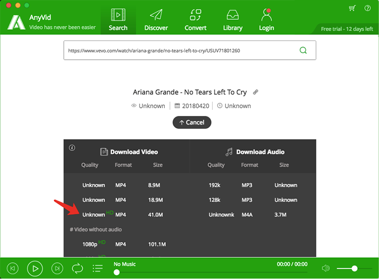Click the link icon beside the song title
Image resolution: width=379 pixels, height=279 pixels.
(256, 92)
